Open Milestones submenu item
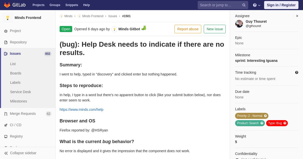The image size is (303, 159). [x=18, y=101]
